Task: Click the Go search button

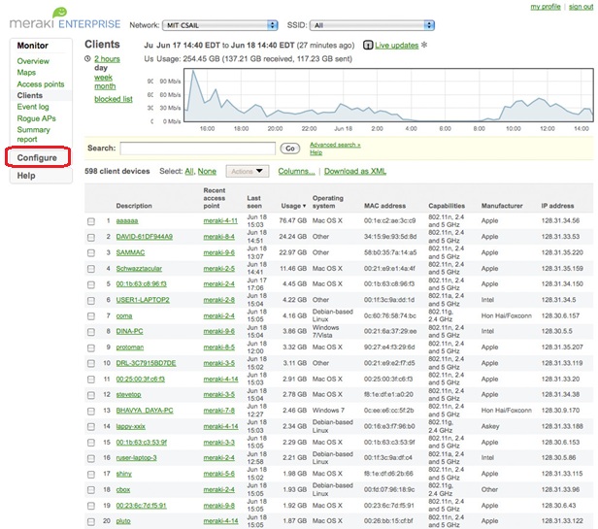Action: tap(290, 149)
